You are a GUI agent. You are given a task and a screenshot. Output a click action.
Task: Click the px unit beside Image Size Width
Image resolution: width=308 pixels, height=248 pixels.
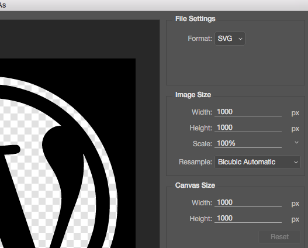click(295, 113)
